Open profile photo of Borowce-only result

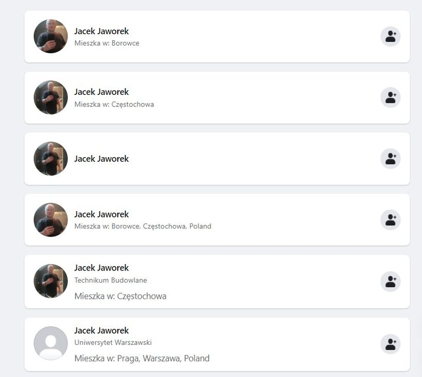[x=51, y=36]
